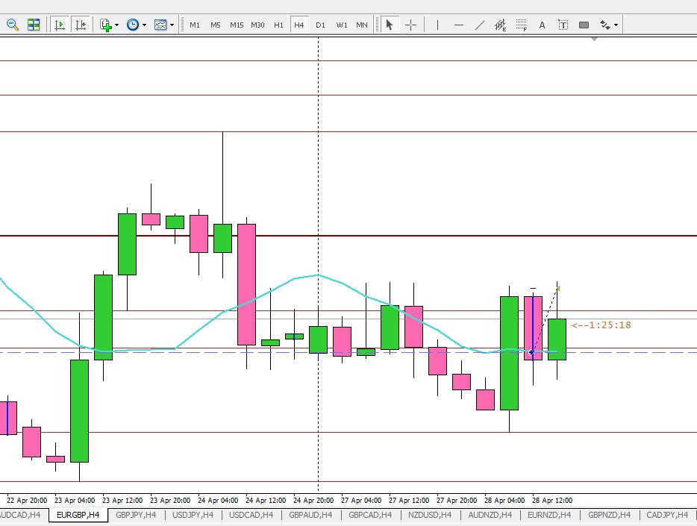This screenshot has width=697, height=526.
Task: Select the crosshair tool
Action: point(410,25)
